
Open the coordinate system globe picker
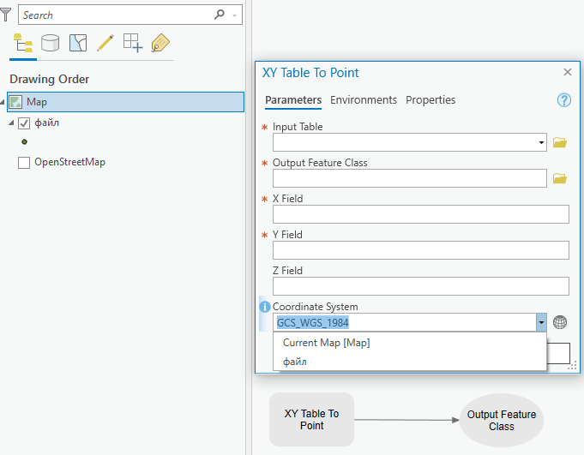click(560, 322)
